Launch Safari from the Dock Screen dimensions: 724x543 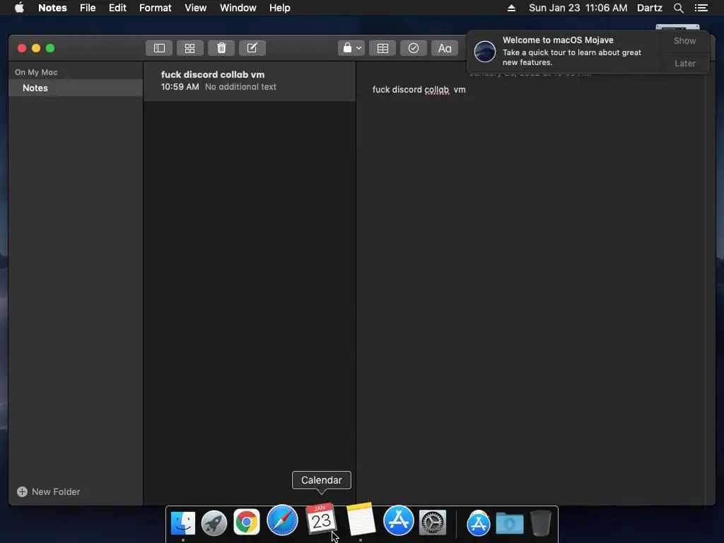(x=282, y=520)
